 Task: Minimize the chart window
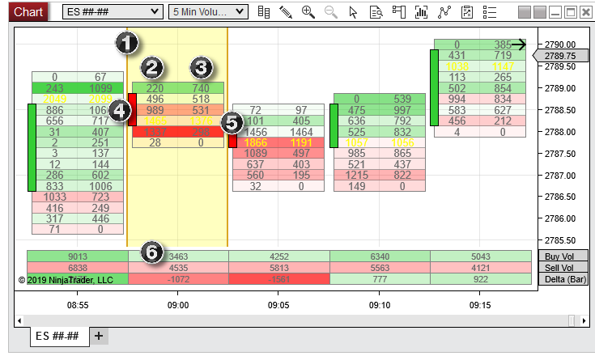[555, 12]
